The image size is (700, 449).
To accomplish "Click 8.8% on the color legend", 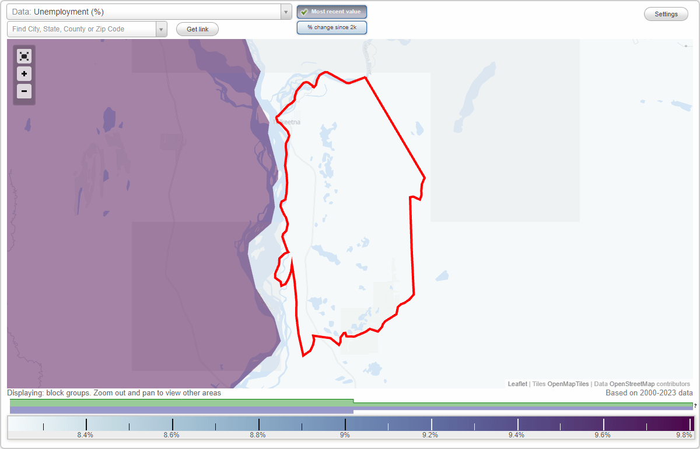I will click(258, 434).
